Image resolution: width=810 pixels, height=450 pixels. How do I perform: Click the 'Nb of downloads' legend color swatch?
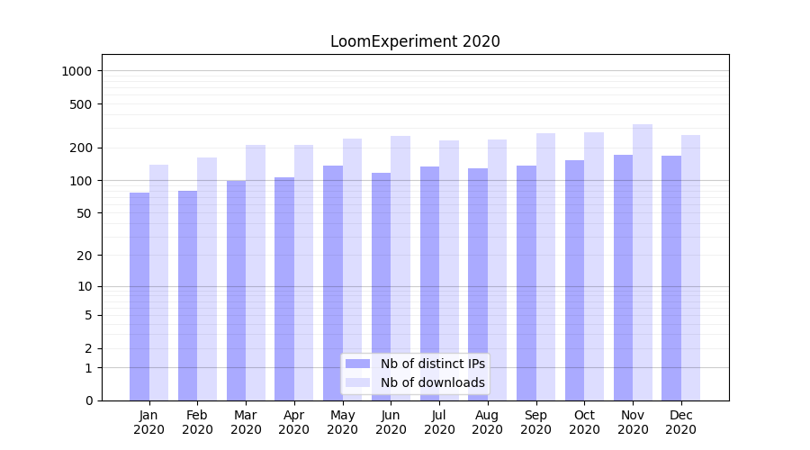tap(357, 382)
